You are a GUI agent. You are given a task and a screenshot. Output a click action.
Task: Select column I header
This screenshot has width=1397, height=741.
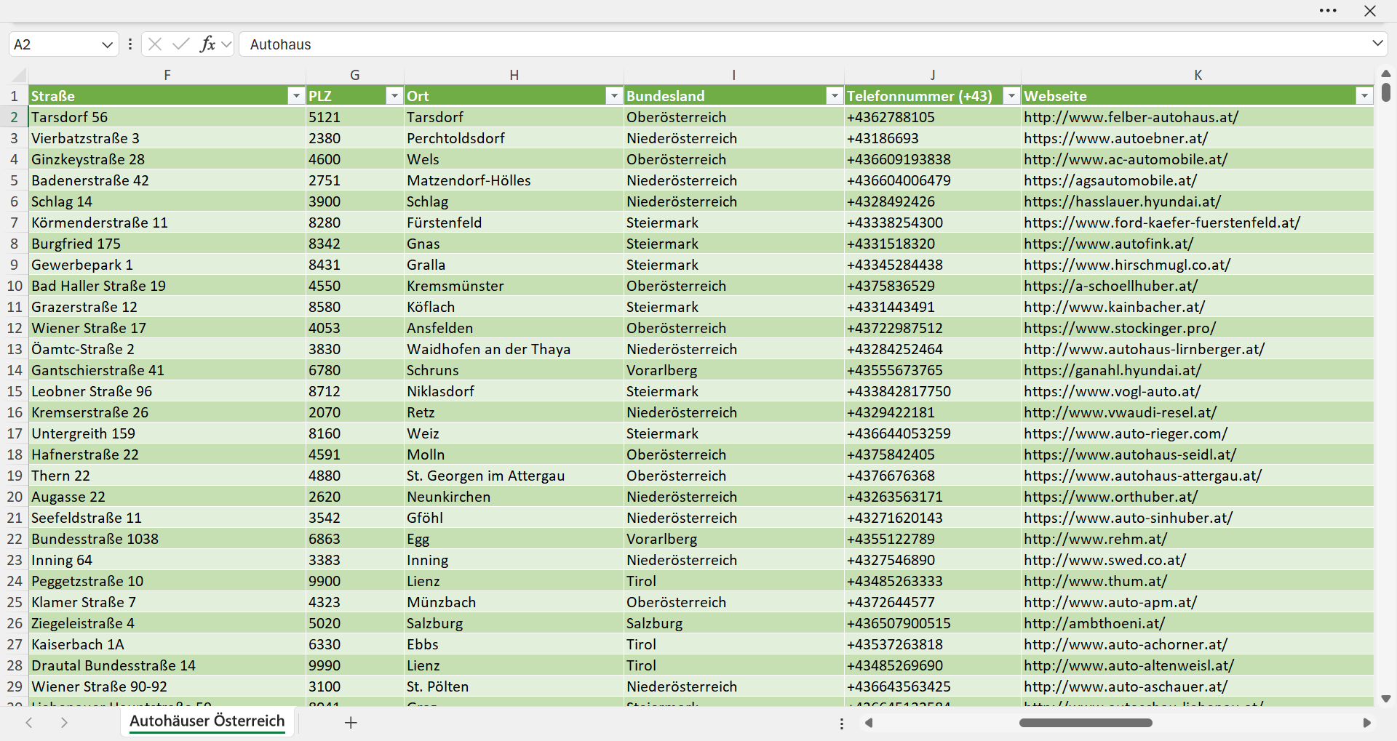click(x=733, y=75)
